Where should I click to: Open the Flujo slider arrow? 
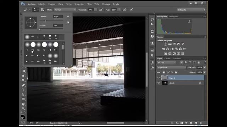119,10
